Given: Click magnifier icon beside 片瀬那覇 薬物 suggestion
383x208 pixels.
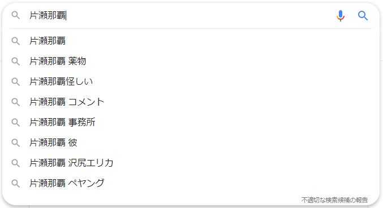Looking at the screenshot, I should coord(16,61).
